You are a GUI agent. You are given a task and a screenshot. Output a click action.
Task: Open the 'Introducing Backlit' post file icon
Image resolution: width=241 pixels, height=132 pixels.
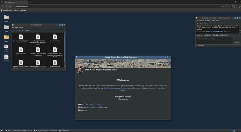point(38,37)
